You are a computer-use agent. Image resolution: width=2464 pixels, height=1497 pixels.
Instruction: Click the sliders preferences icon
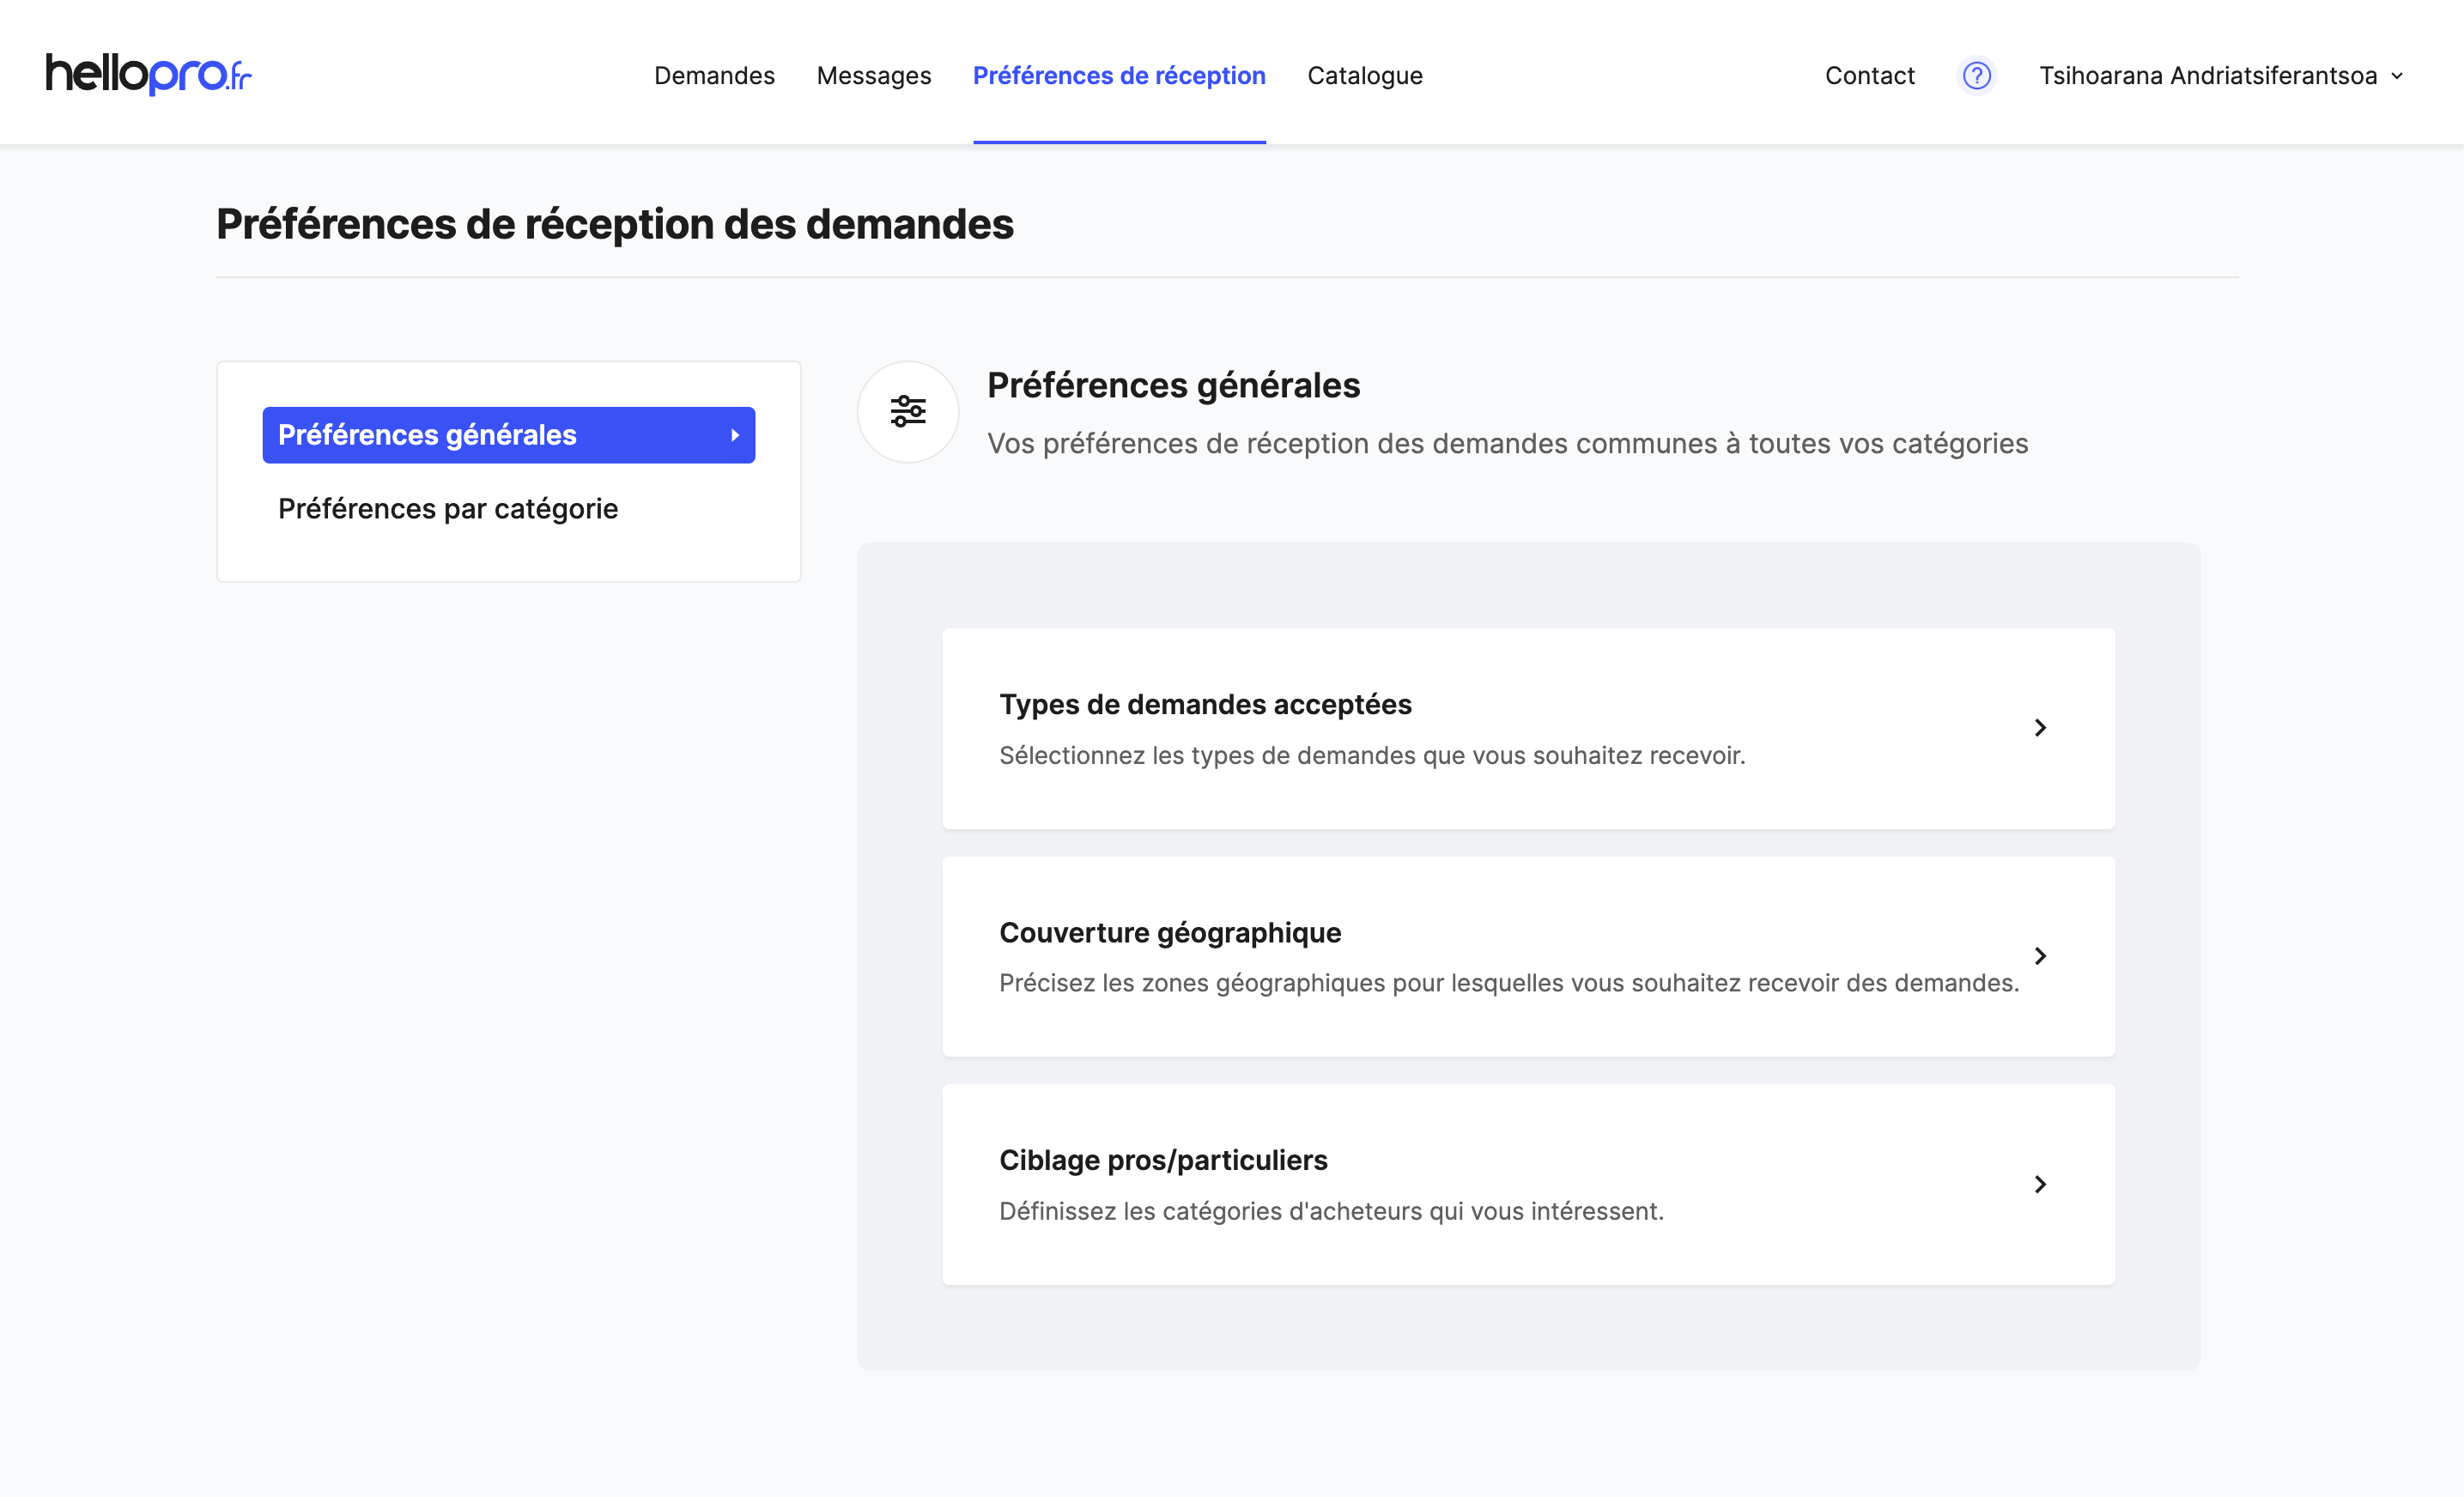point(908,411)
